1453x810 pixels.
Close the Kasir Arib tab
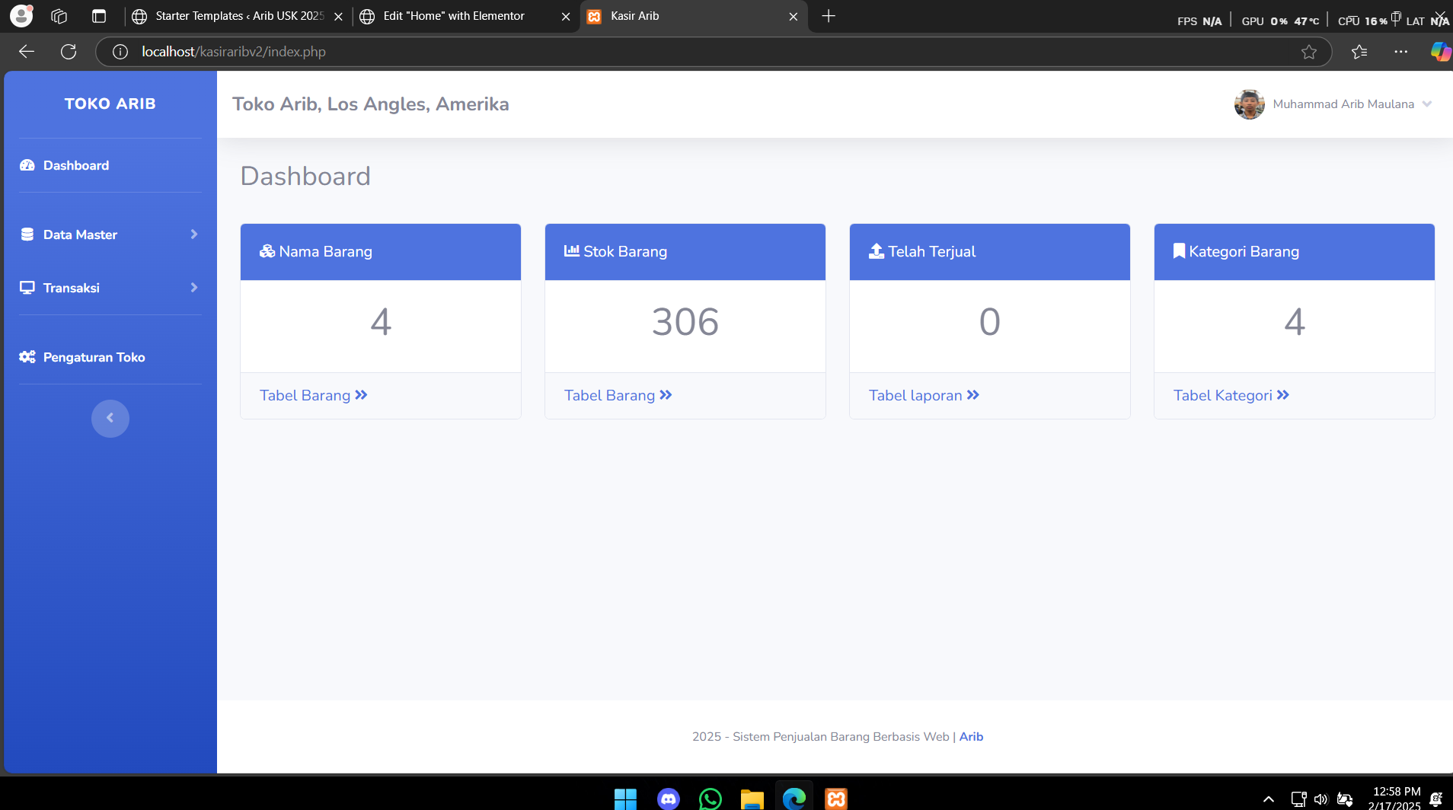[x=794, y=17]
